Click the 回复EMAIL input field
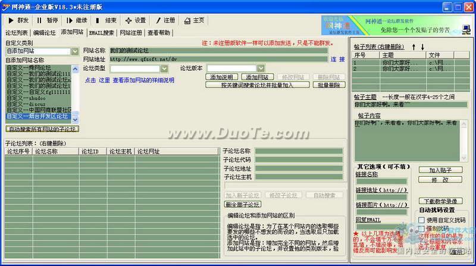This screenshot has width=476, height=266. pyautogui.click(x=381, y=227)
